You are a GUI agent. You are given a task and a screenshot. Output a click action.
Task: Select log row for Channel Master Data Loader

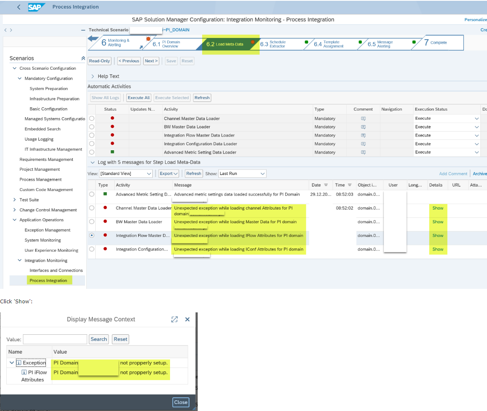[92, 208]
